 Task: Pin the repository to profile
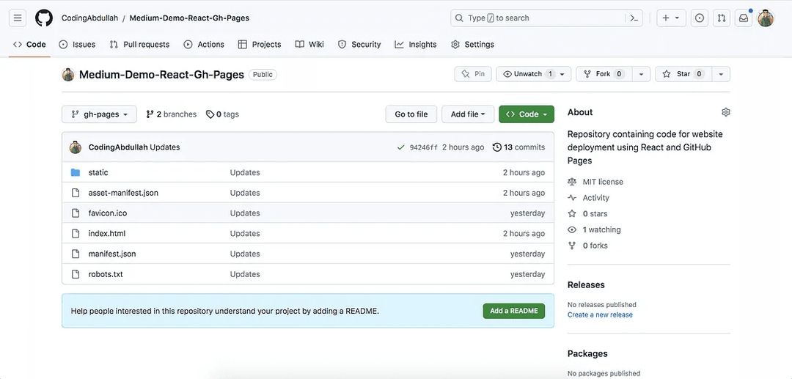click(x=473, y=74)
